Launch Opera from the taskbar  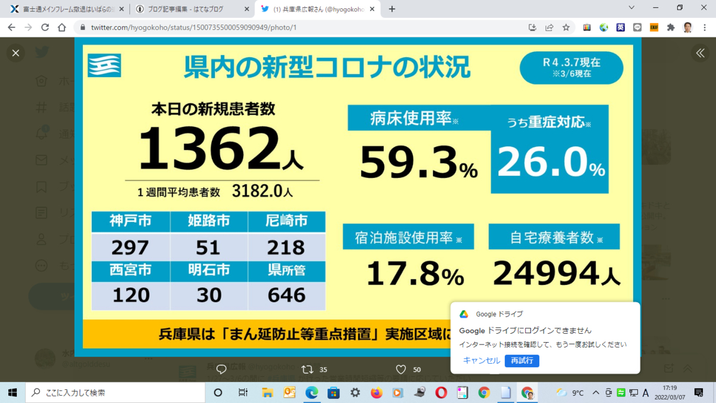(x=441, y=392)
